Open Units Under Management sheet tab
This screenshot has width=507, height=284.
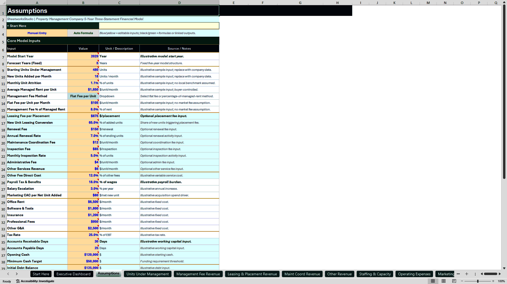pyautogui.click(x=148, y=274)
